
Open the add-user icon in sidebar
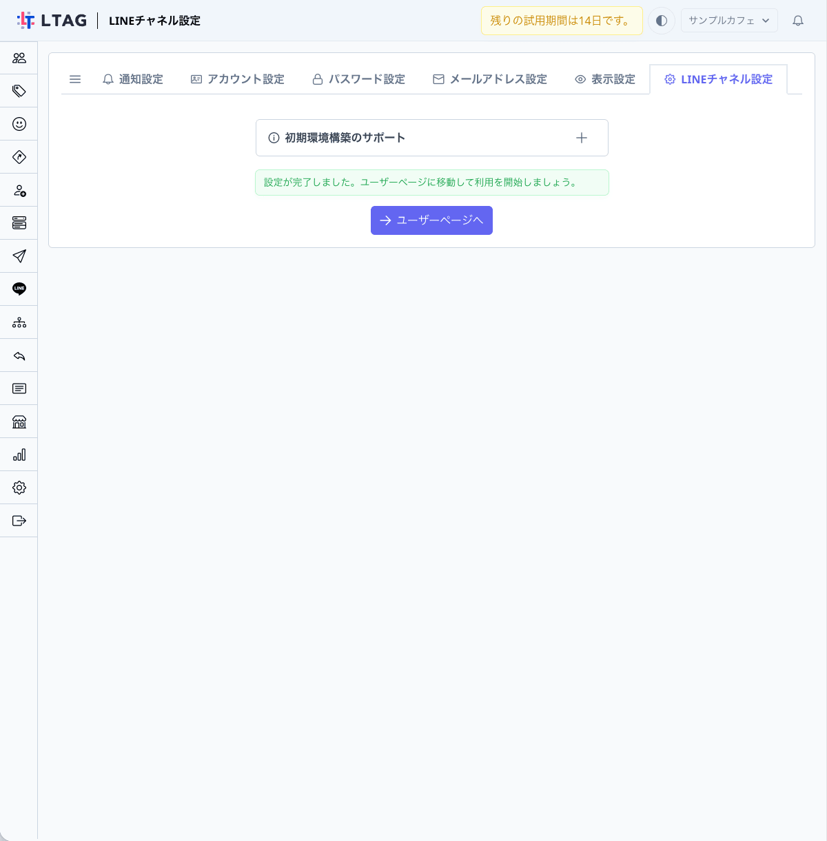pos(19,190)
